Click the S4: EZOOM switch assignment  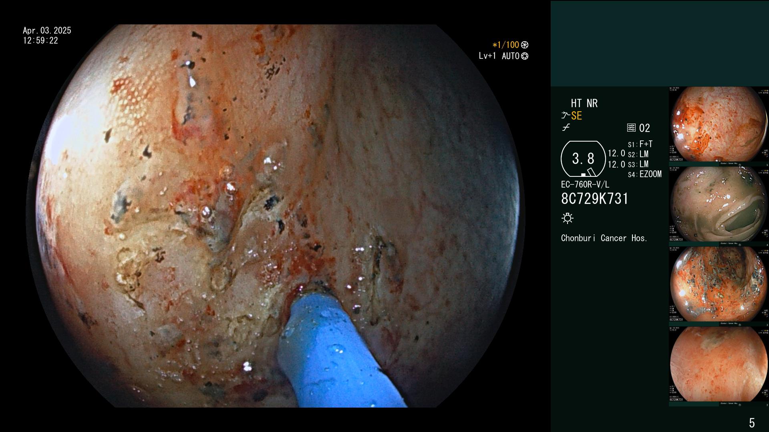point(644,174)
